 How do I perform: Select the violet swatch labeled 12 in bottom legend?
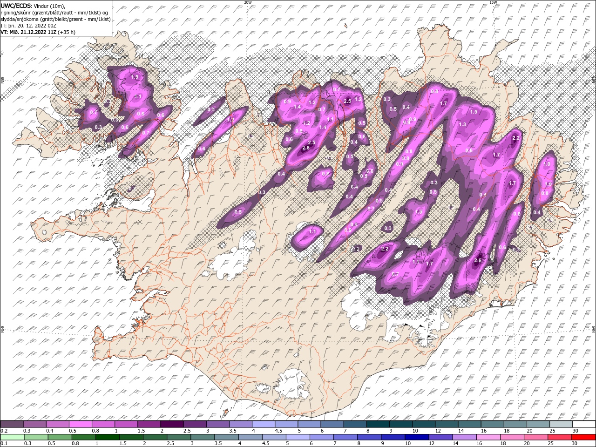tap(440, 437)
